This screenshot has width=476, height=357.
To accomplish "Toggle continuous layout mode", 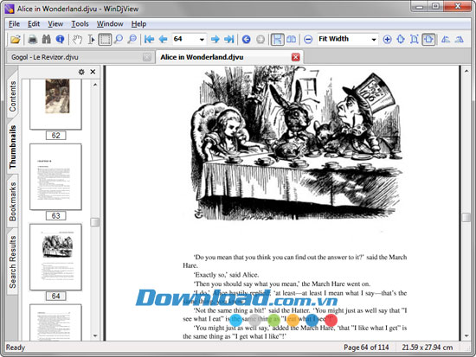I will (277, 39).
